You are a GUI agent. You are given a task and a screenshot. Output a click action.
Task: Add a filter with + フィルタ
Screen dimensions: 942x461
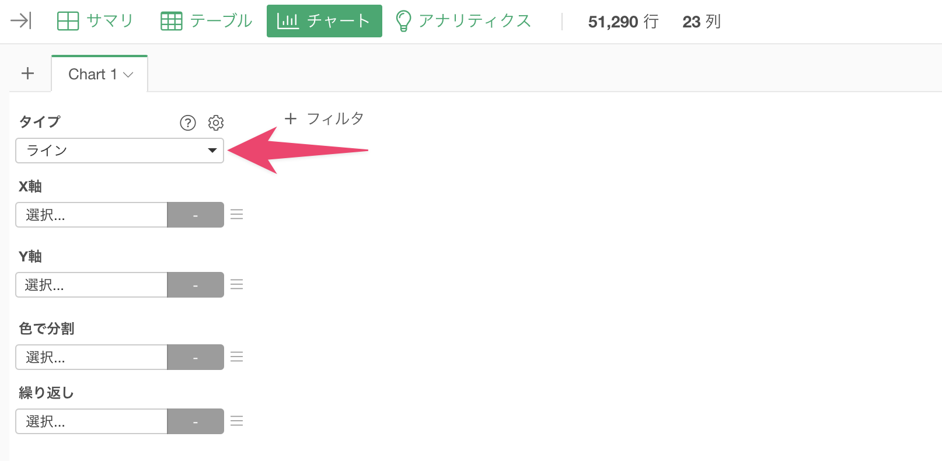click(x=324, y=119)
